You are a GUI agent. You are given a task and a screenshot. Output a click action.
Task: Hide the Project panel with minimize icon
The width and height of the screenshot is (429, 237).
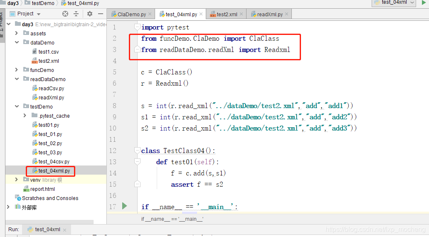click(101, 14)
